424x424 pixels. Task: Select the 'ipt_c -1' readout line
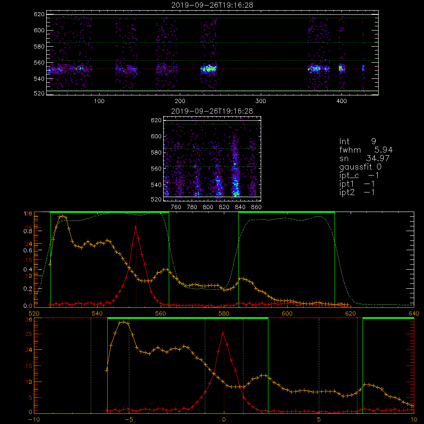[359, 176]
